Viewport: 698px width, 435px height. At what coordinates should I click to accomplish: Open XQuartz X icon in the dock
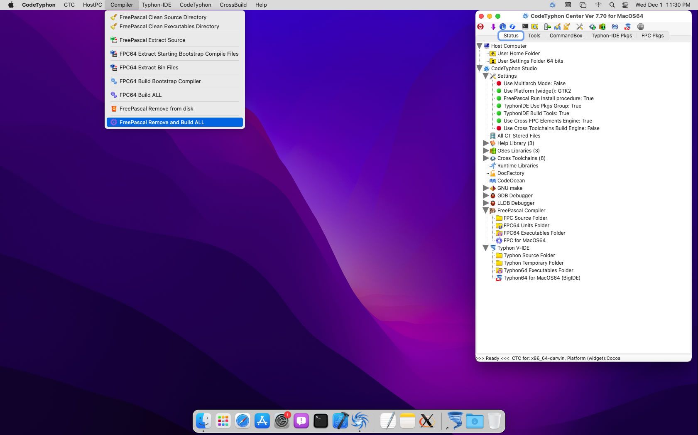(427, 421)
